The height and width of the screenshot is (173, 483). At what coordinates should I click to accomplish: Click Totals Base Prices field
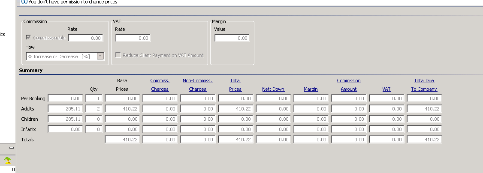pos(122,140)
